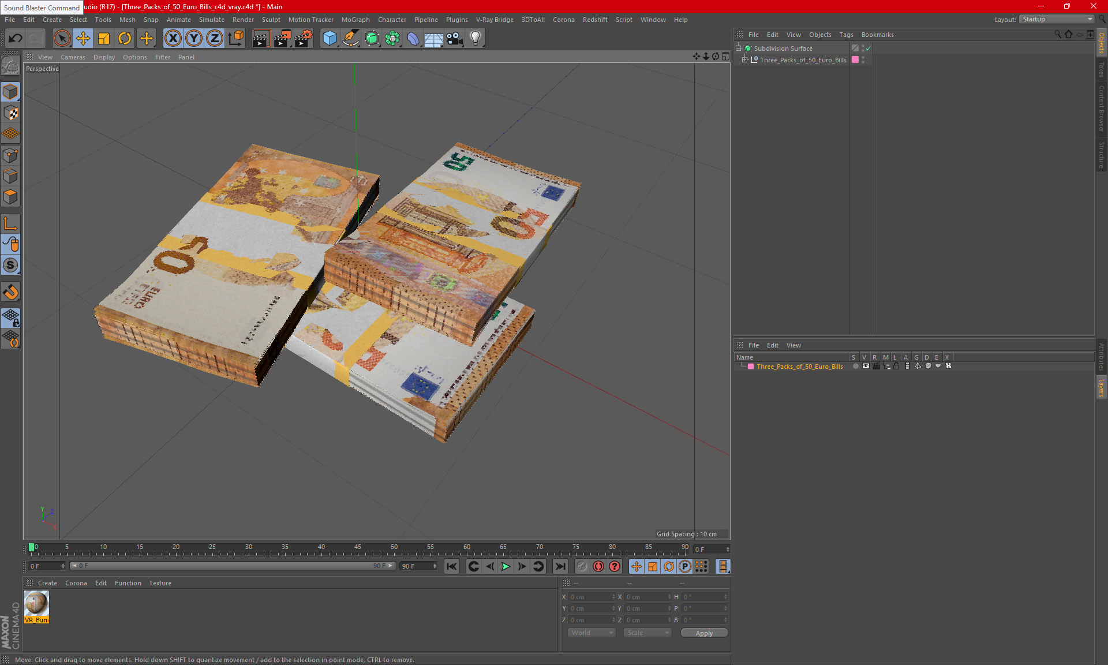
Task: Click the X position input field
Action: click(x=592, y=597)
